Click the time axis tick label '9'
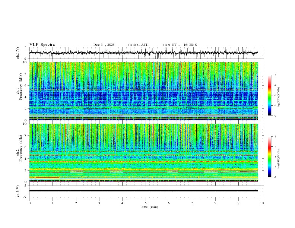Viewport: 295px width, 228px height. pos(238,203)
